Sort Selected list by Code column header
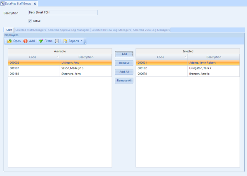Image resolution: width=247 pixels, height=176 pixels. (x=161, y=57)
